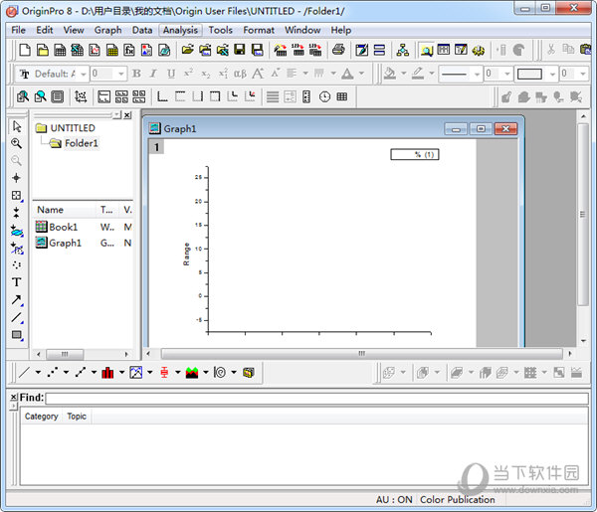
Task: Click in the Find input field
Action: click(316, 399)
